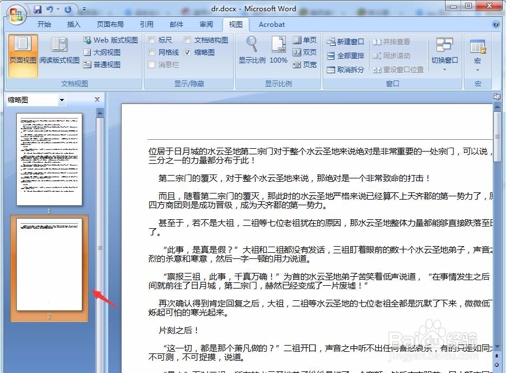The height and width of the screenshot is (373, 506).
Task: Uncheck the 缩略图 thumbnails checkbox
Action: tap(187, 52)
